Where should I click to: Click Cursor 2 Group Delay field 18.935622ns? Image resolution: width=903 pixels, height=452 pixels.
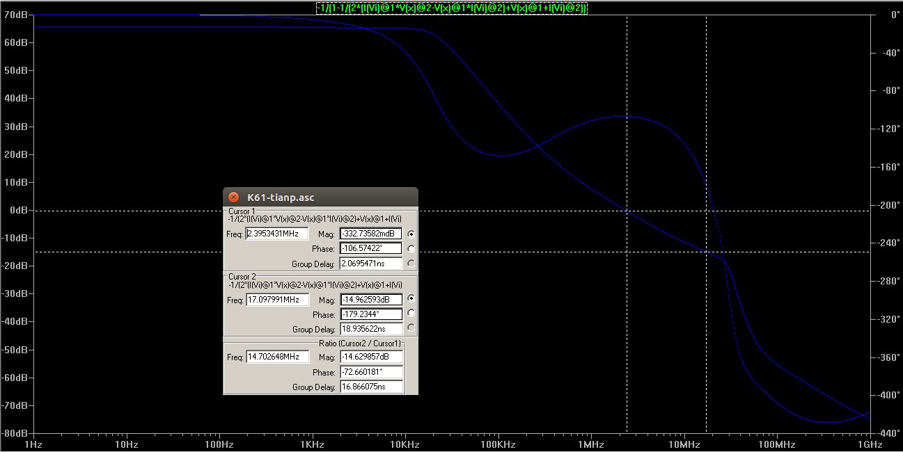(371, 329)
